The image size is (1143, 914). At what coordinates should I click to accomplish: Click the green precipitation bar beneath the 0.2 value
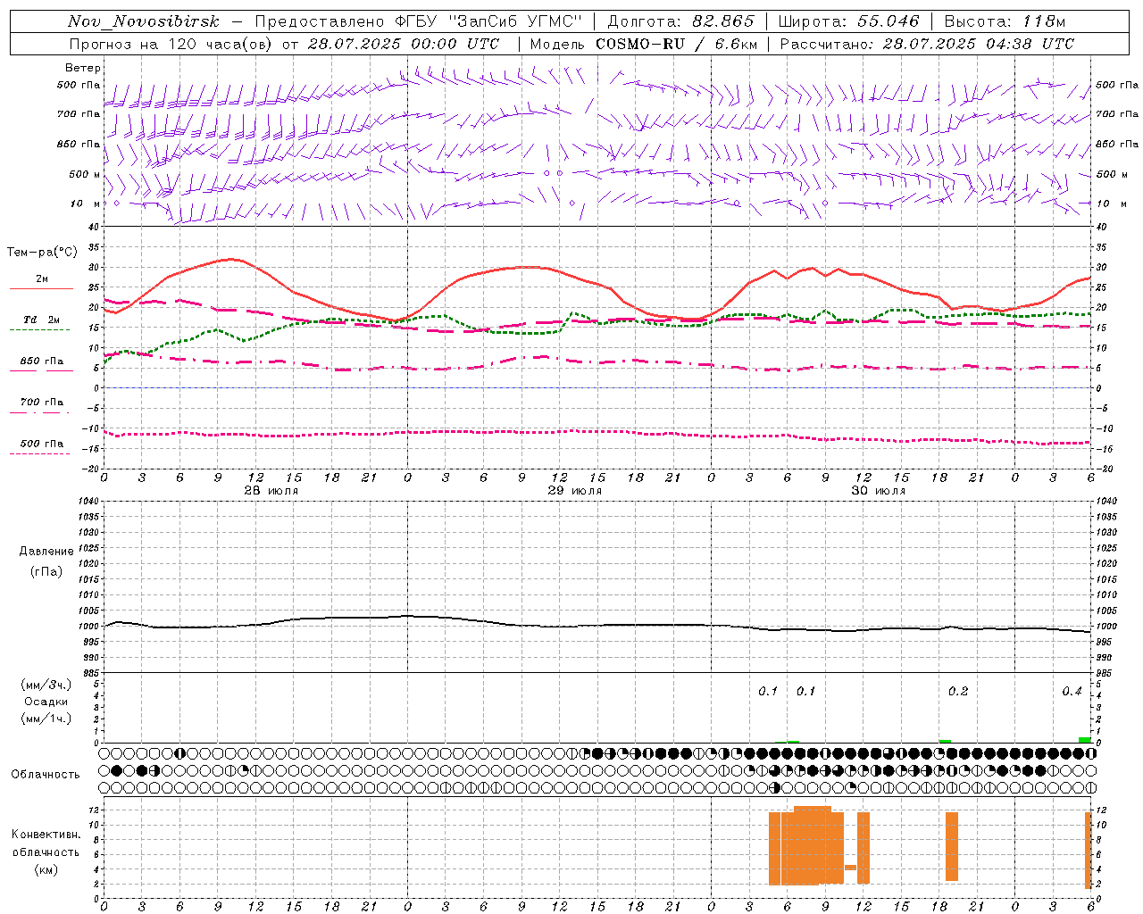click(x=945, y=741)
